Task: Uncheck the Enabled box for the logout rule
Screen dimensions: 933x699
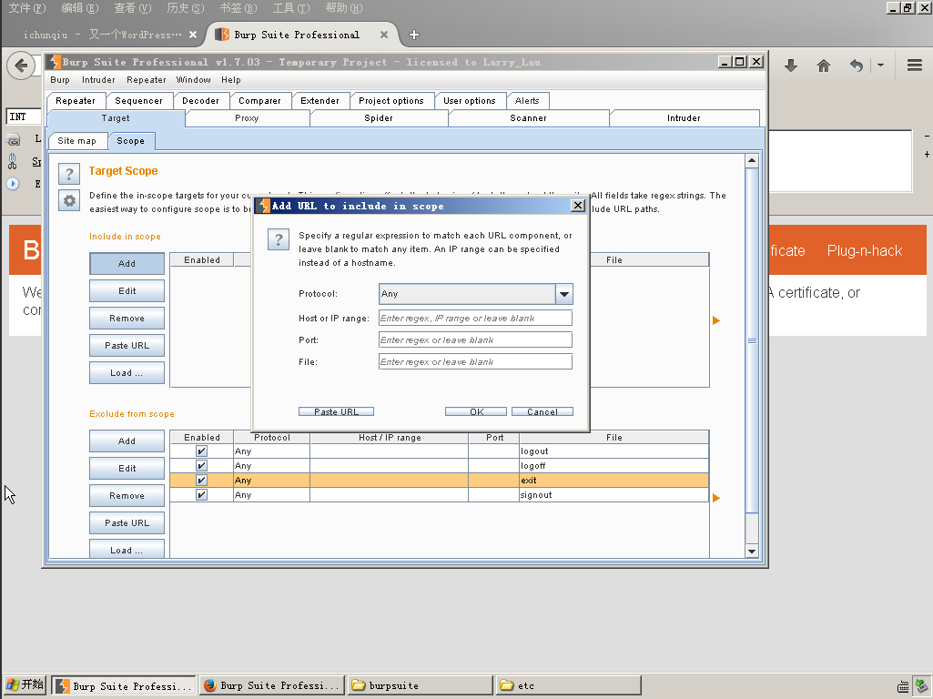Action: point(201,451)
